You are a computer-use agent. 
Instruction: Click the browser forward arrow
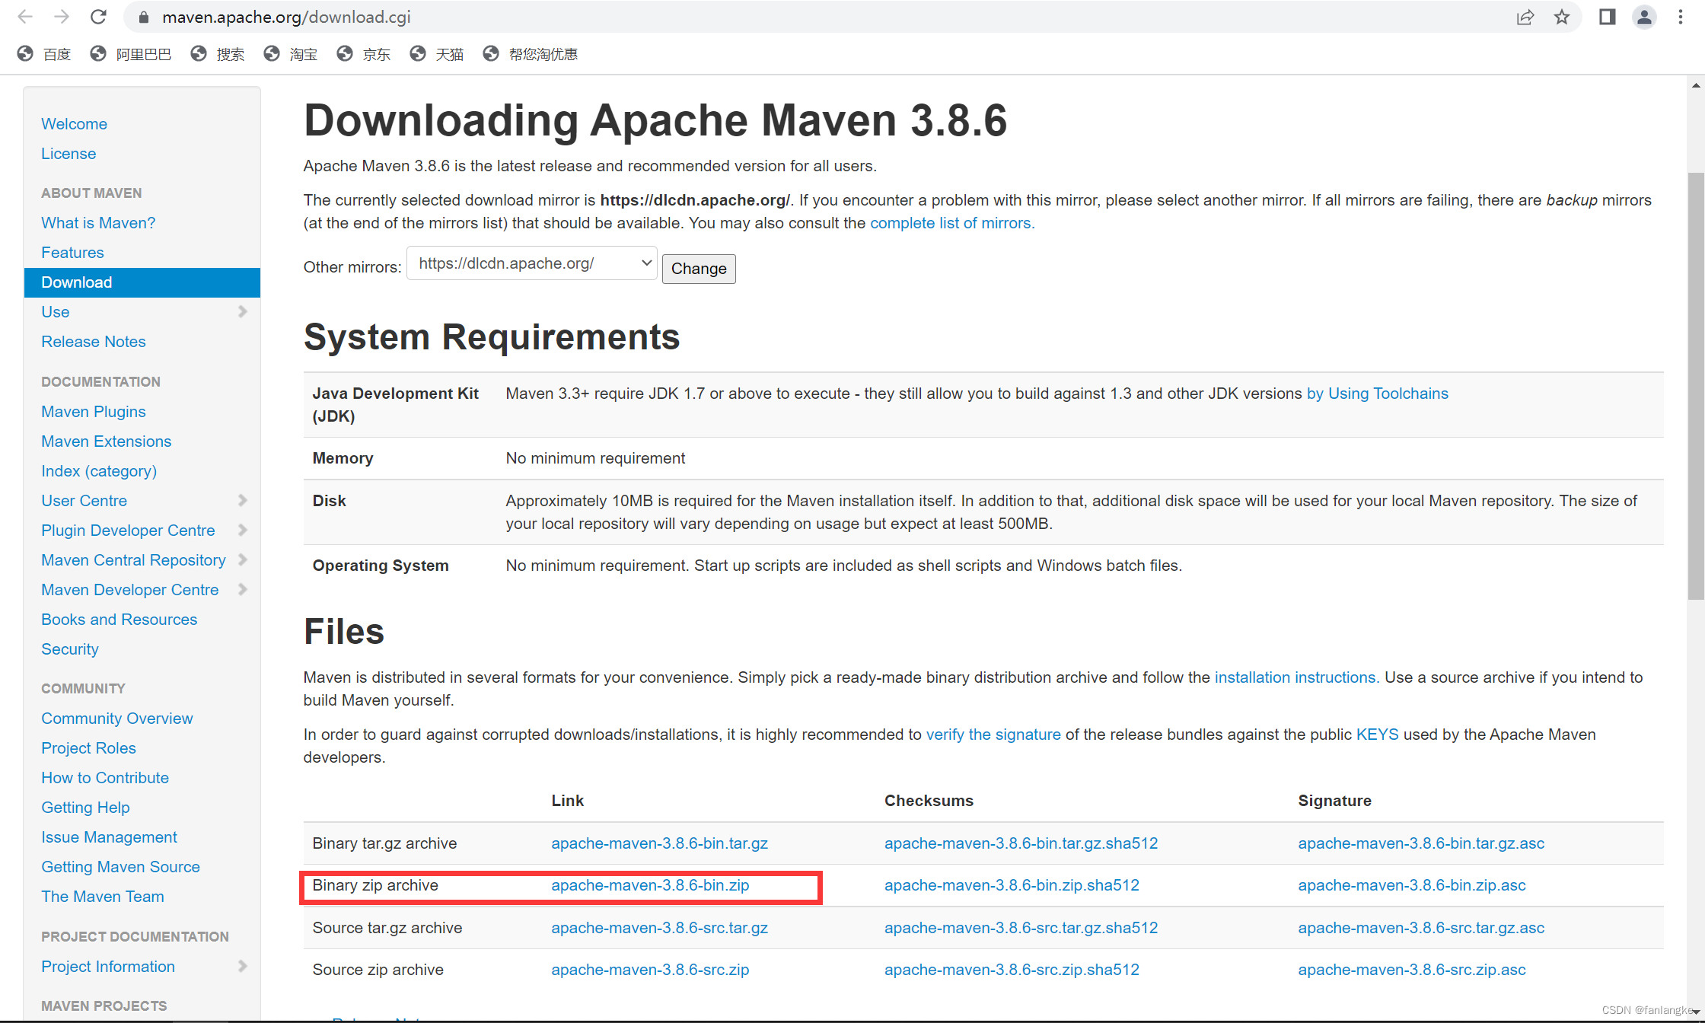pyautogui.click(x=62, y=17)
